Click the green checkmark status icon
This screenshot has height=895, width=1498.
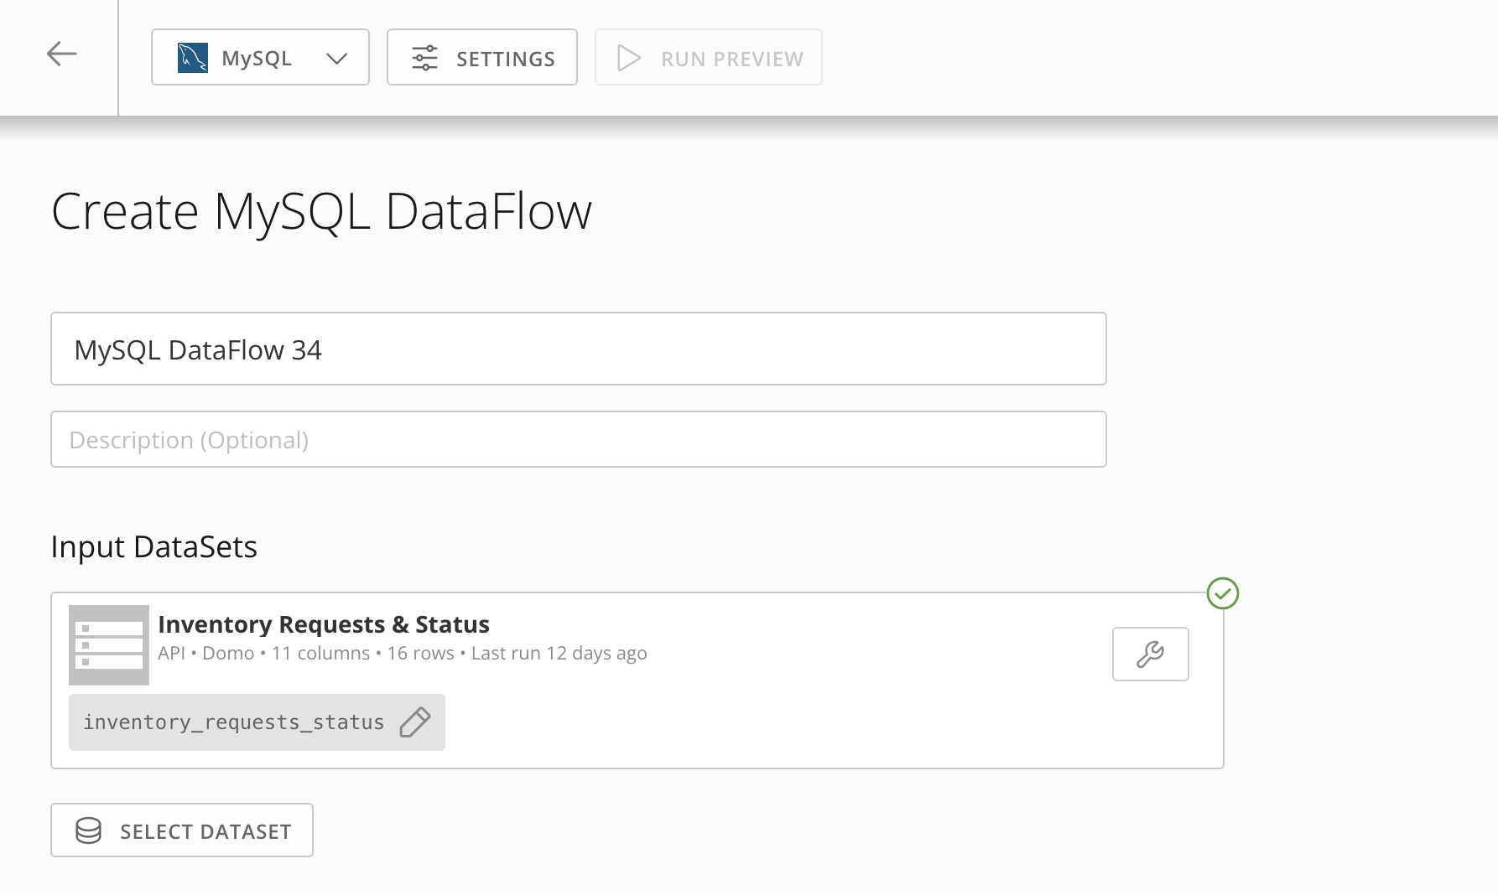(x=1222, y=593)
